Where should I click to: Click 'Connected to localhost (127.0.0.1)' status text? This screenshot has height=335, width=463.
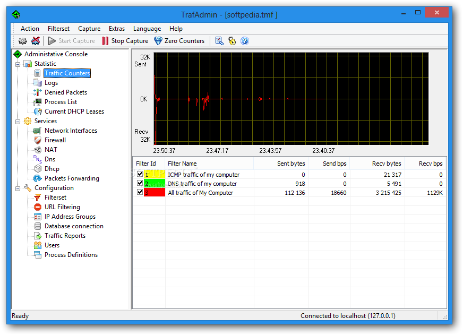tap(348, 316)
